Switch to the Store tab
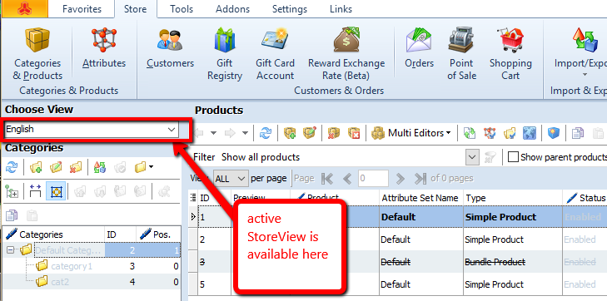 (135, 9)
